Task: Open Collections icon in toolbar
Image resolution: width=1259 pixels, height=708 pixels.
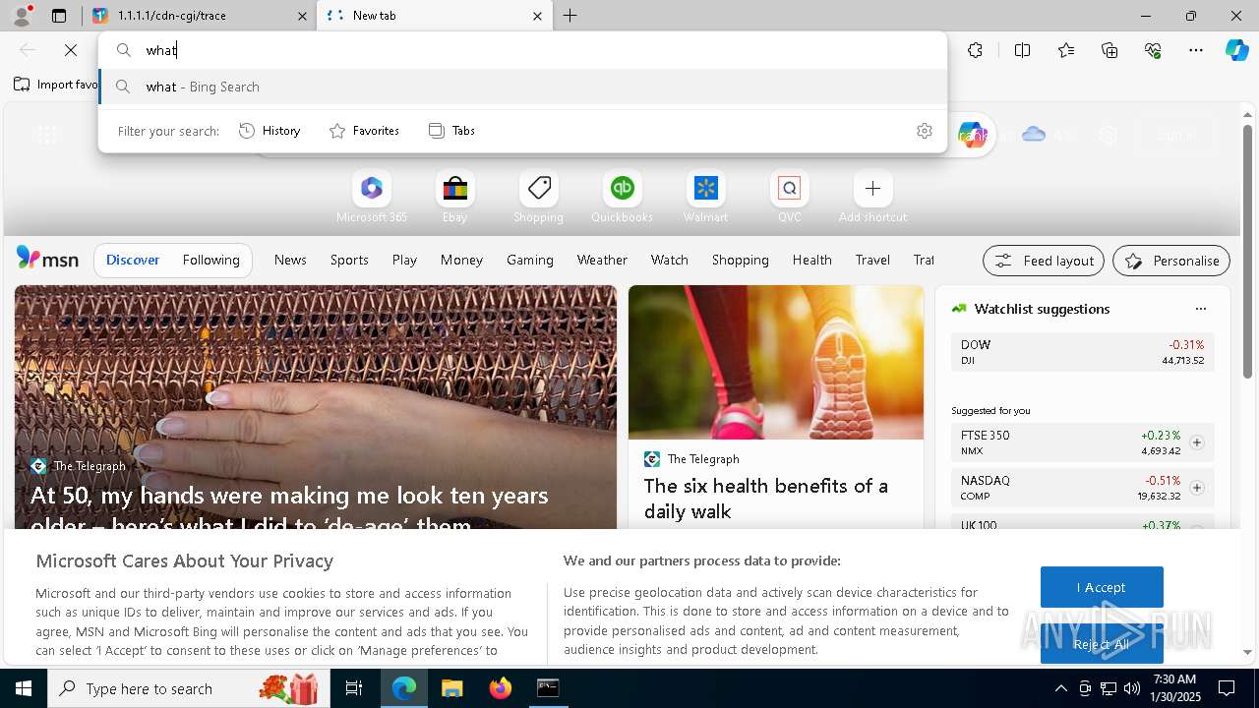Action: point(1109,50)
